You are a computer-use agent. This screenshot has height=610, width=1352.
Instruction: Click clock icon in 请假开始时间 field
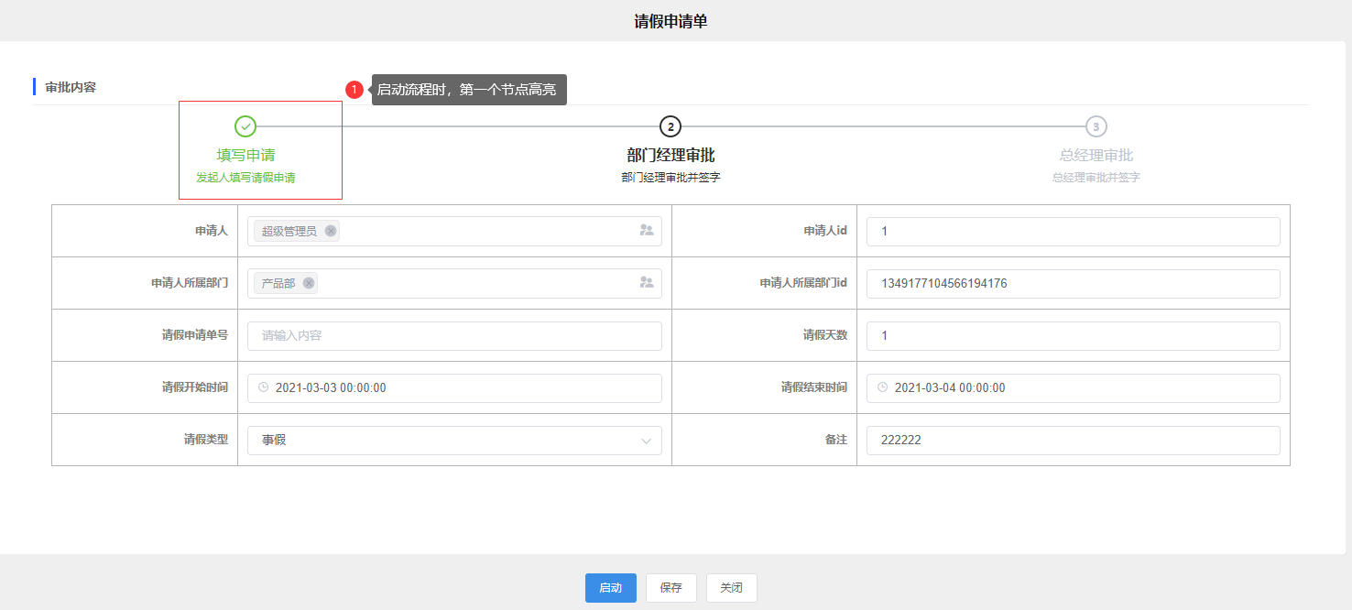[x=264, y=387]
